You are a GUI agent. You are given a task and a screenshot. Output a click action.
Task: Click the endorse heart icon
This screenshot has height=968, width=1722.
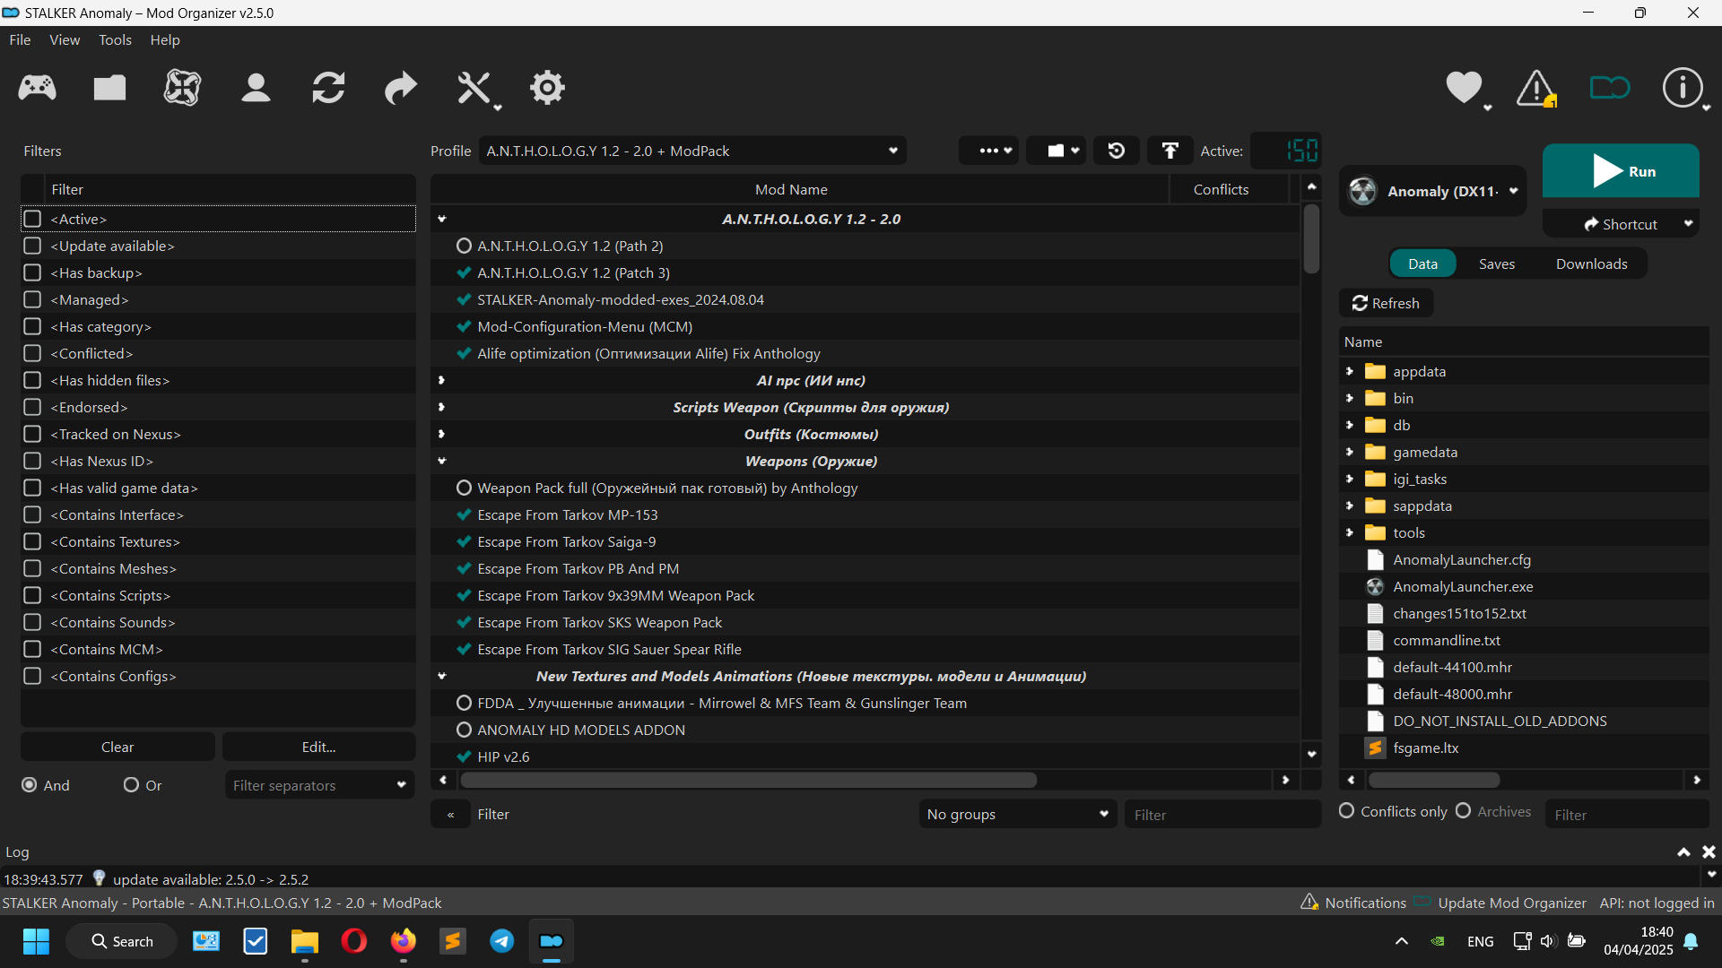(x=1465, y=88)
